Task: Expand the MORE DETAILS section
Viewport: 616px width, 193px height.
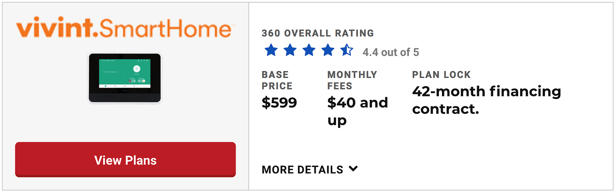Action: tap(303, 170)
